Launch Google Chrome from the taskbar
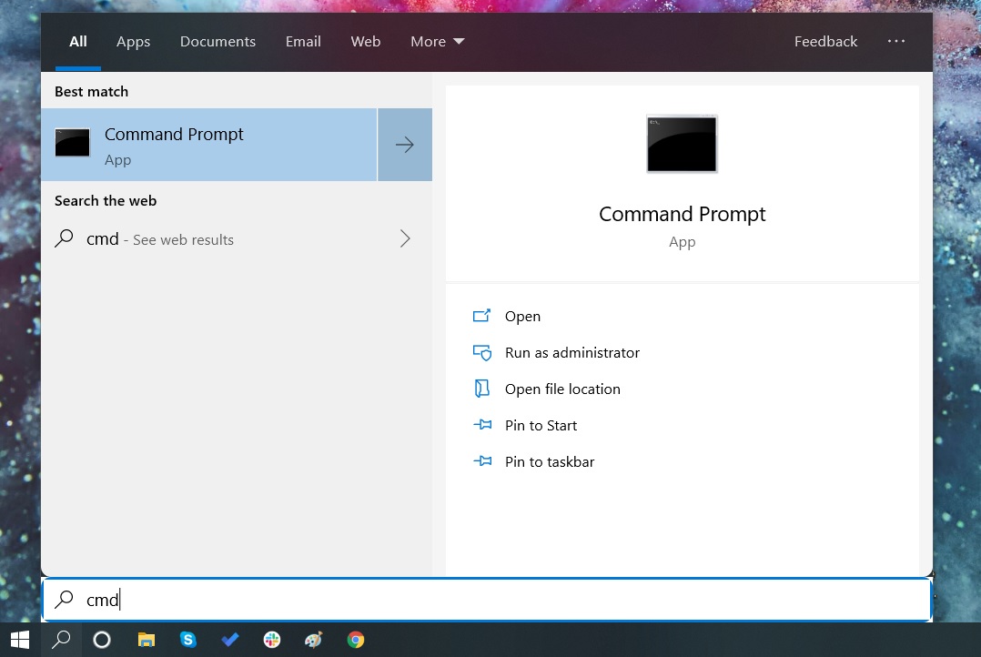This screenshot has width=981, height=657. click(356, 640)
